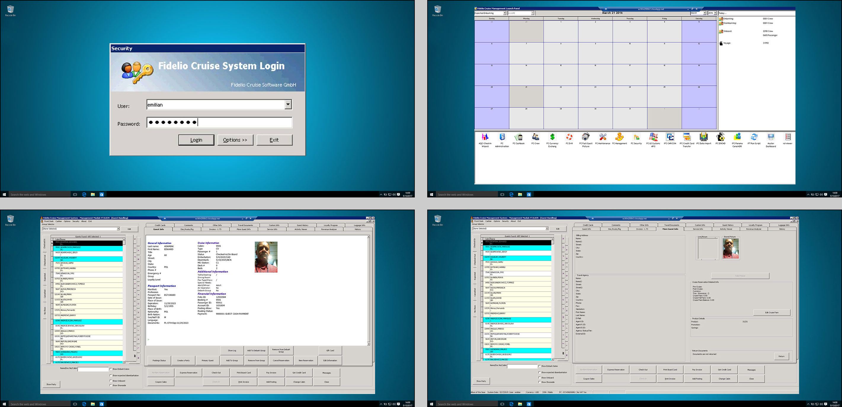The height and width of the screenshot is (407, 842).
Task: Click the Show Log button
Action: (232, 350)
